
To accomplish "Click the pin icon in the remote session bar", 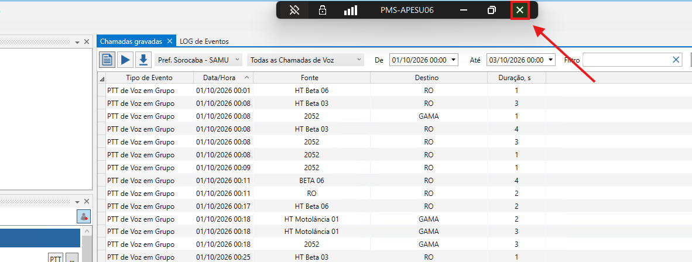I will click(x=294, y=10).
